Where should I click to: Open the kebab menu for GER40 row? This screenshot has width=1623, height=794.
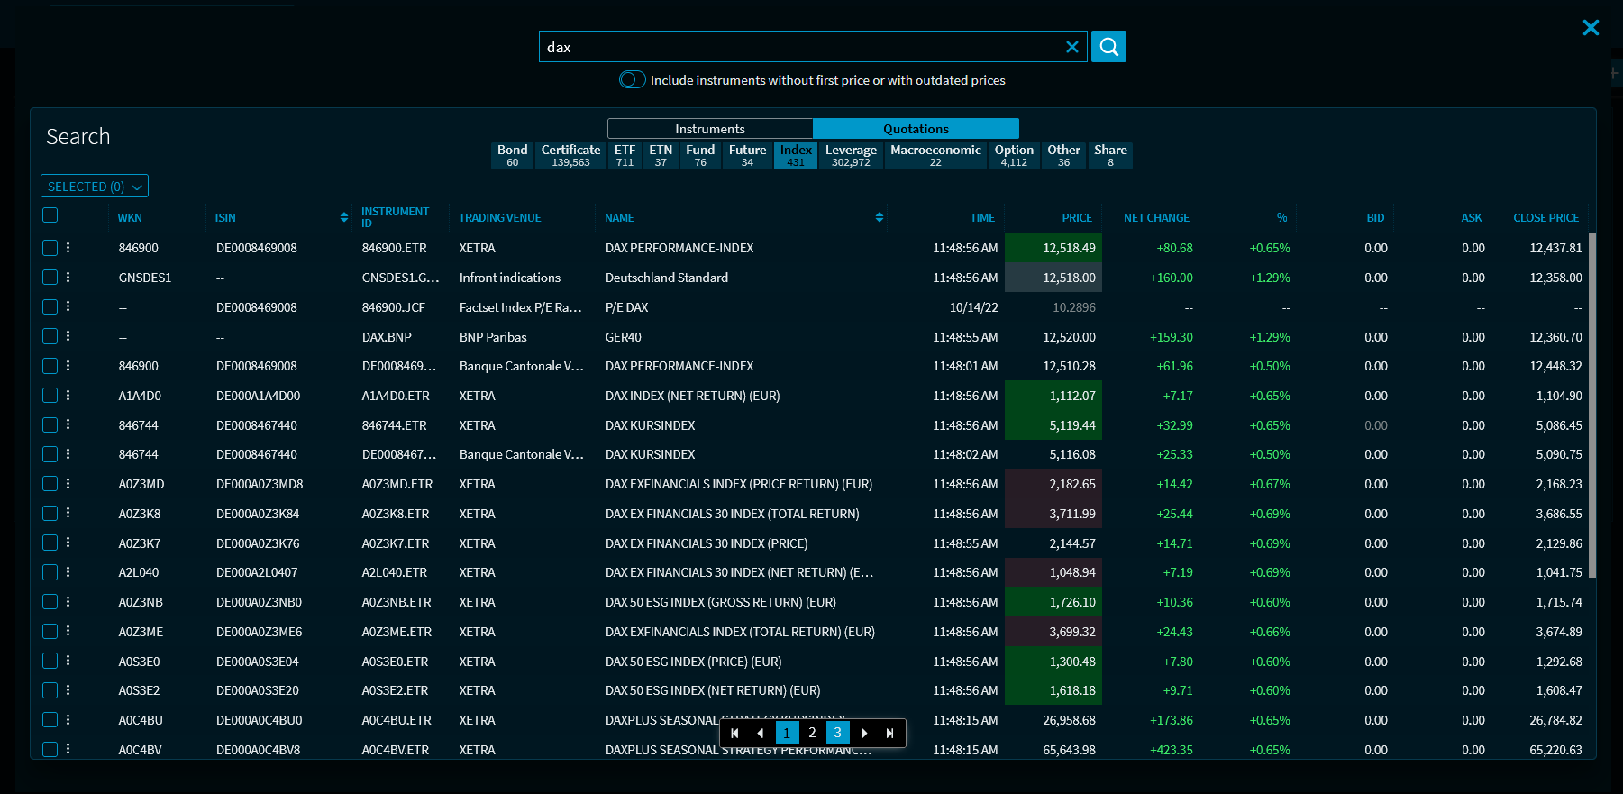pyautogui.click(x=68, y=336)
